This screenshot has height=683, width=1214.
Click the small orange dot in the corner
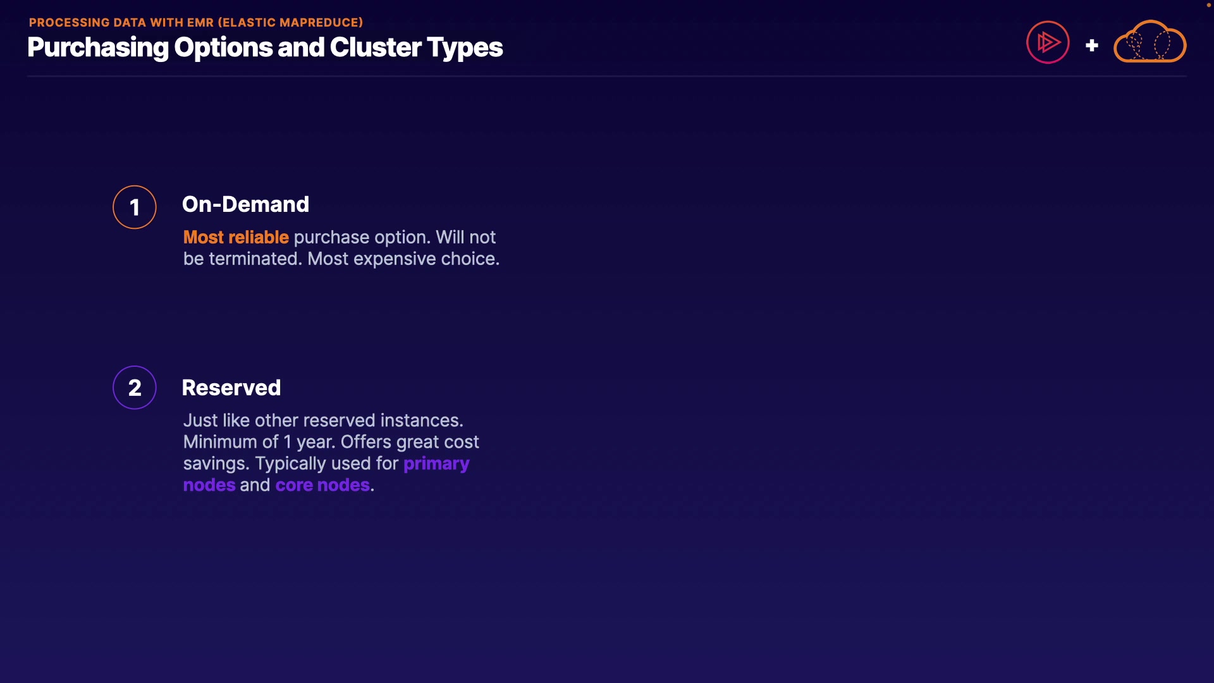click(x=1208, y=5)
